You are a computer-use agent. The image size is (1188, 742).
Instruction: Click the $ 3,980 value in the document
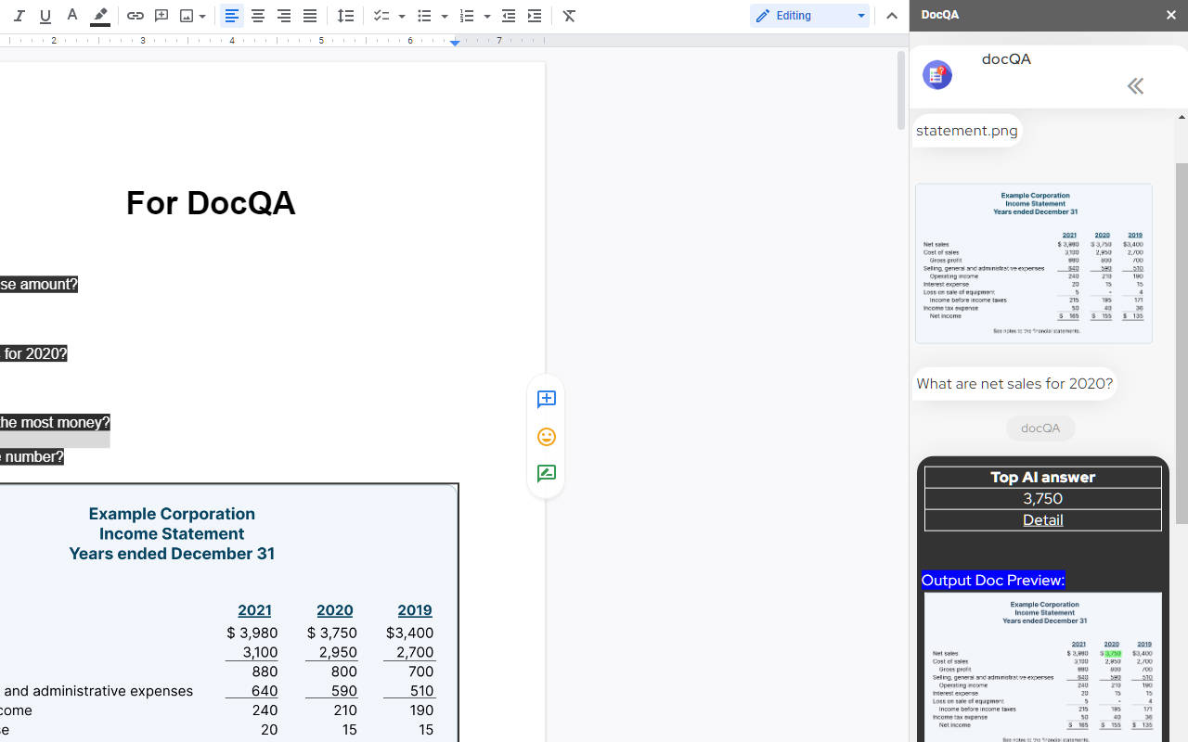pyautogui.click(x=252, y=633)
